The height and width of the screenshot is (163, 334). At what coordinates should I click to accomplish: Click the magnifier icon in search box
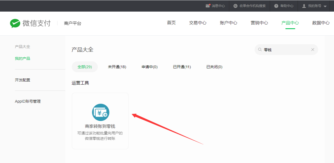[x=260, y=50]
